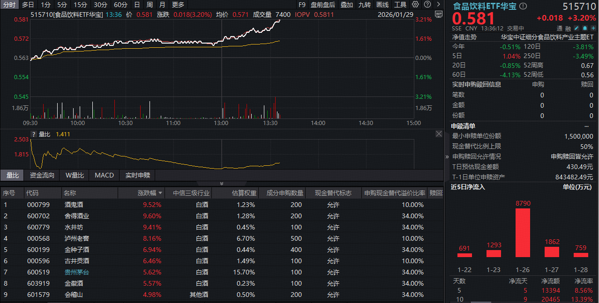Open the settings gear in chart toolbar
599x303 pixels.
(415, 5)
